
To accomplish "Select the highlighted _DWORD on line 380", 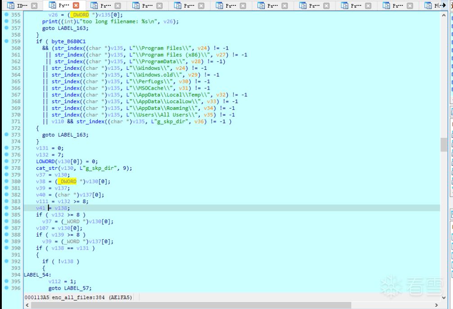I will point(67,182).
